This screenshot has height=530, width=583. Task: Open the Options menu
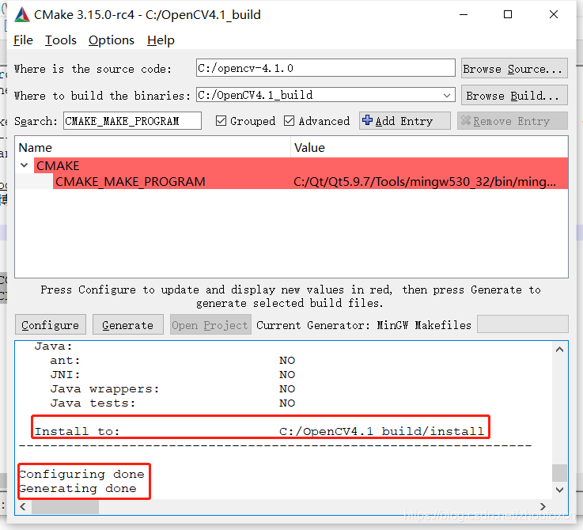pos(112,40)
